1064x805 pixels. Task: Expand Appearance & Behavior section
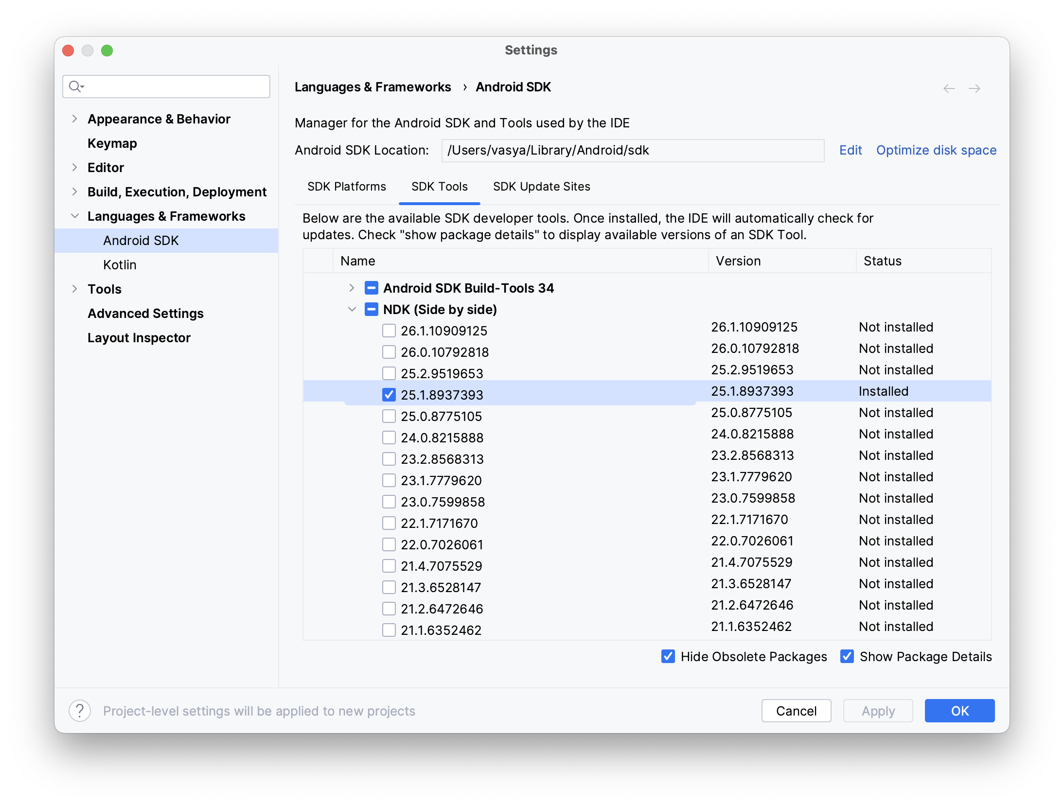click(x=74, y=119)
